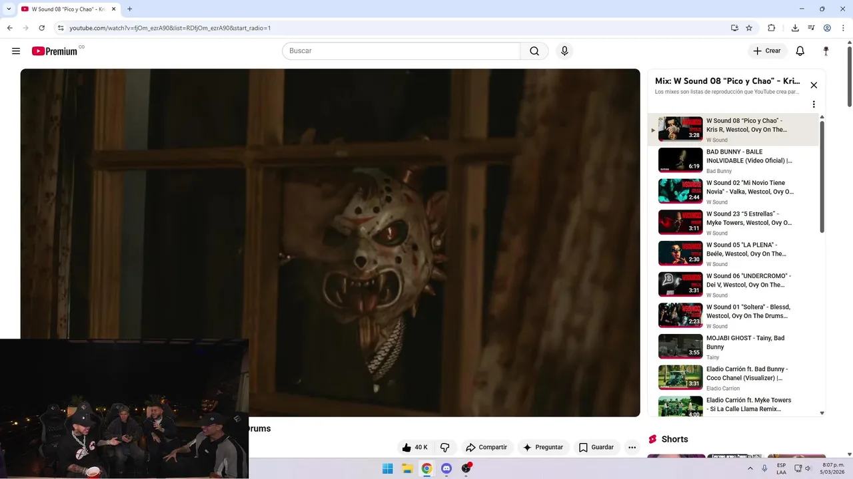This screenshot has width=853, height=479.
Task: Start voice search with the microphone
Action: [564, 51]
